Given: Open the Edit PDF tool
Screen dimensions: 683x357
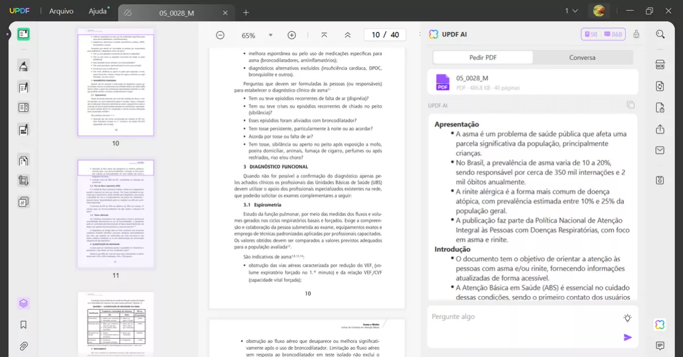Looking at the screenshot, I should pyautogui.click(x=23, y=88).
